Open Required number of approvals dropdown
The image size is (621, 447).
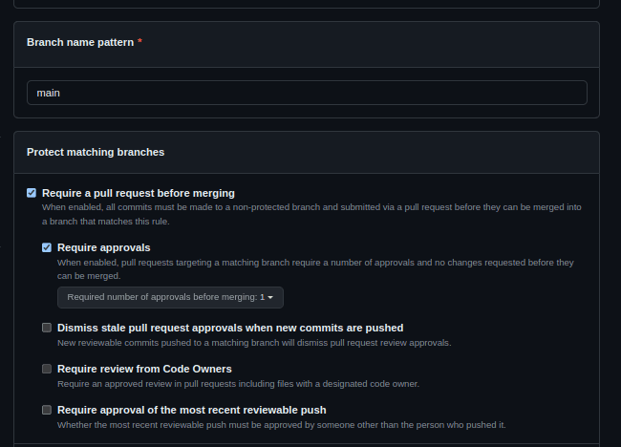(170, 297)
